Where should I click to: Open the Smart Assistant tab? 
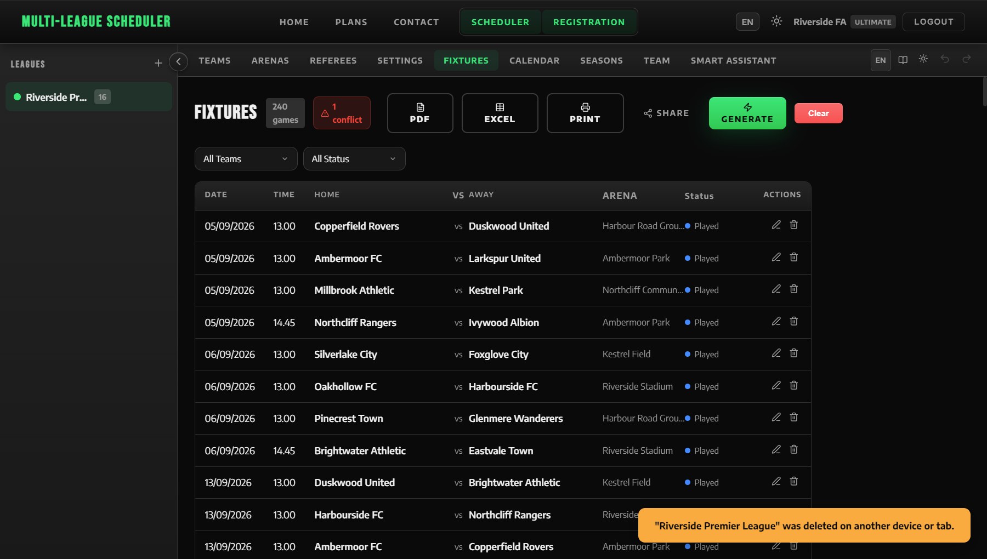pos(734,60)
